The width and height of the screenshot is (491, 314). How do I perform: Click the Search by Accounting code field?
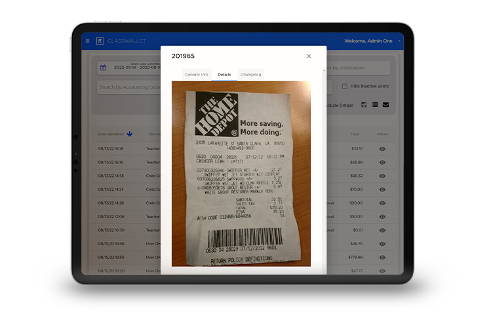click(129, 87)
